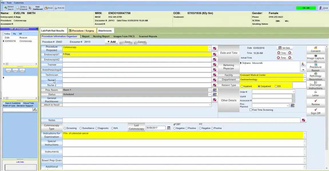Open Patient Search from the toolbar
Screen dimensions: 329x171
pos(9,8)
